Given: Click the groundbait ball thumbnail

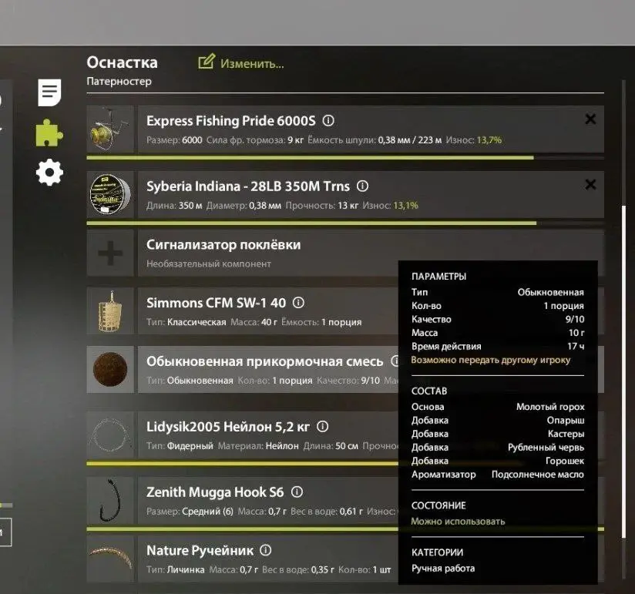Looking at the screenshot, I should 110,369.
